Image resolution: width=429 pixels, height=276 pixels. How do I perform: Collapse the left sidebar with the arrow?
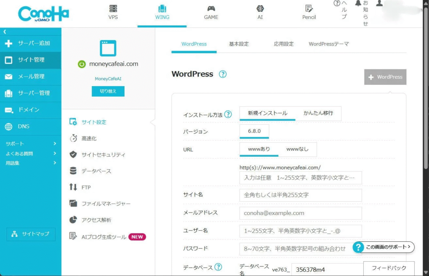[x=5, y=32]
